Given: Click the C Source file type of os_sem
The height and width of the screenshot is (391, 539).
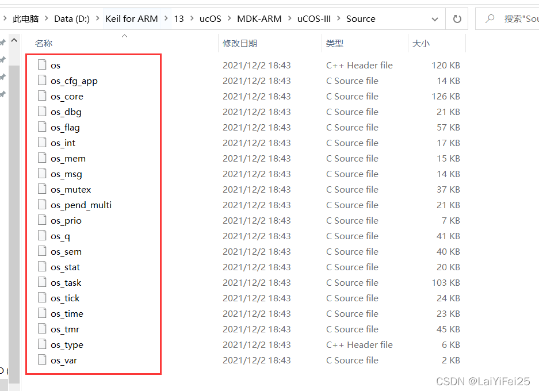Looking at the screenshot, I should 352,251.
